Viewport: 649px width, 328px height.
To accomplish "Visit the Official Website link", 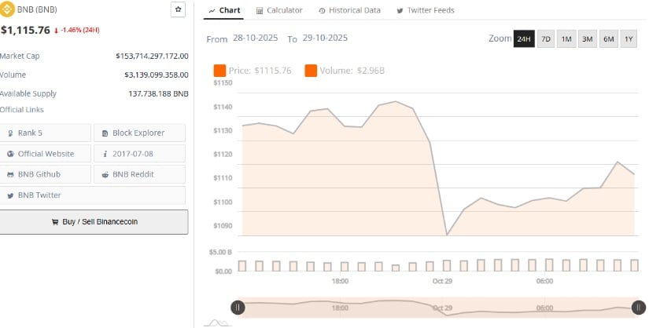I will click(46, 154).
